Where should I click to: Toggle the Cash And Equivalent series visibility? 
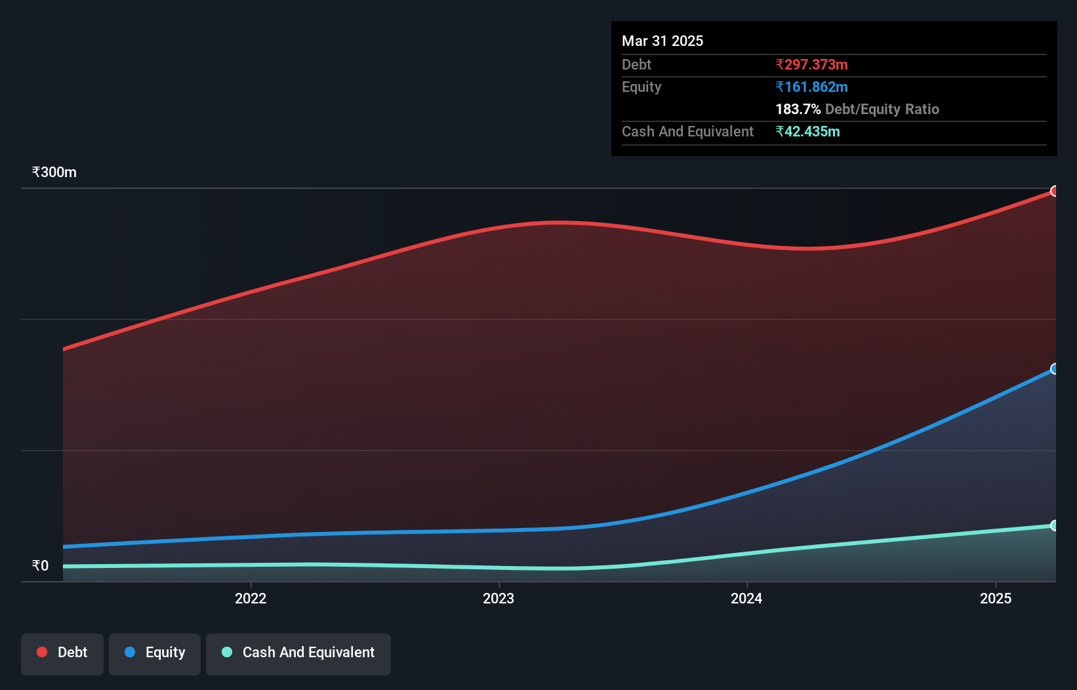pos(298,653)
